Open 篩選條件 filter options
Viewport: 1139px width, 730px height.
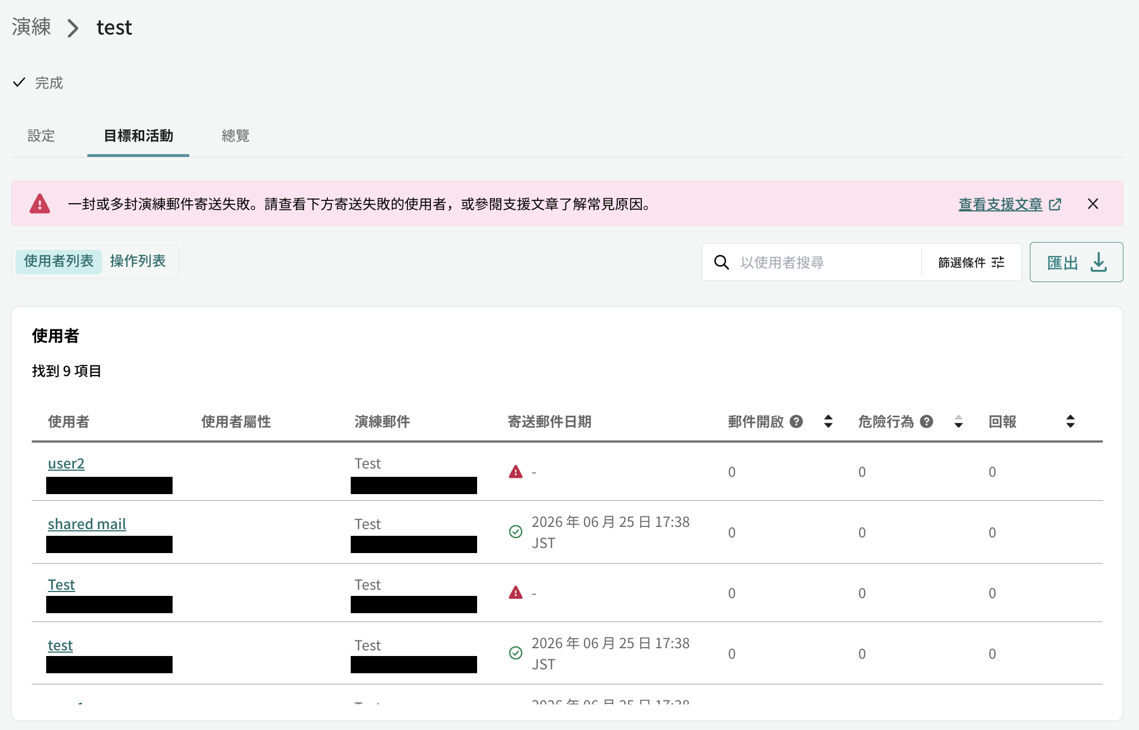point(971,262)
